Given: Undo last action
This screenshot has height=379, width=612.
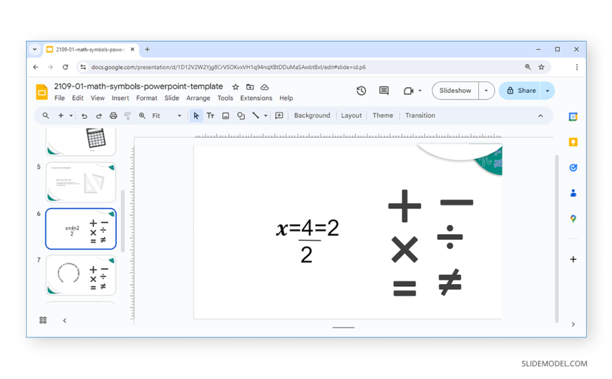Looking at the screenshot, I should tap(84, 115).
